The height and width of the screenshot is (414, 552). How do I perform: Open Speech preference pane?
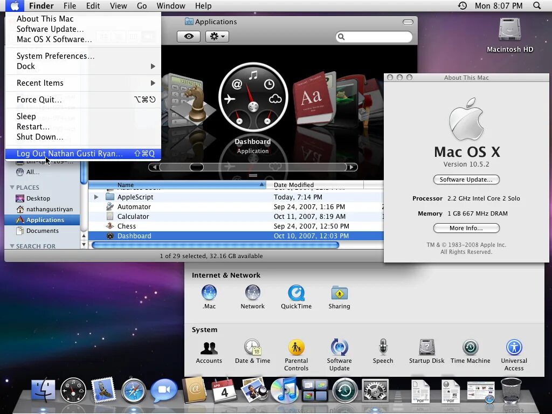pos(383,351)
